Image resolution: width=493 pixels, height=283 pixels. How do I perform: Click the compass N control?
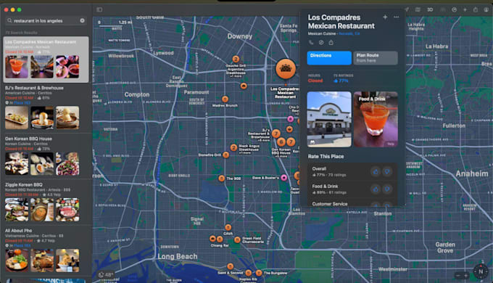pos(481,271)
